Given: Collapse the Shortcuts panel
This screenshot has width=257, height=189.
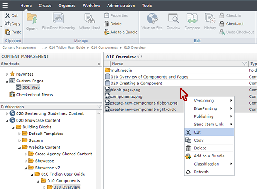Looking at the screenshot, I should (x=99, y=64).
